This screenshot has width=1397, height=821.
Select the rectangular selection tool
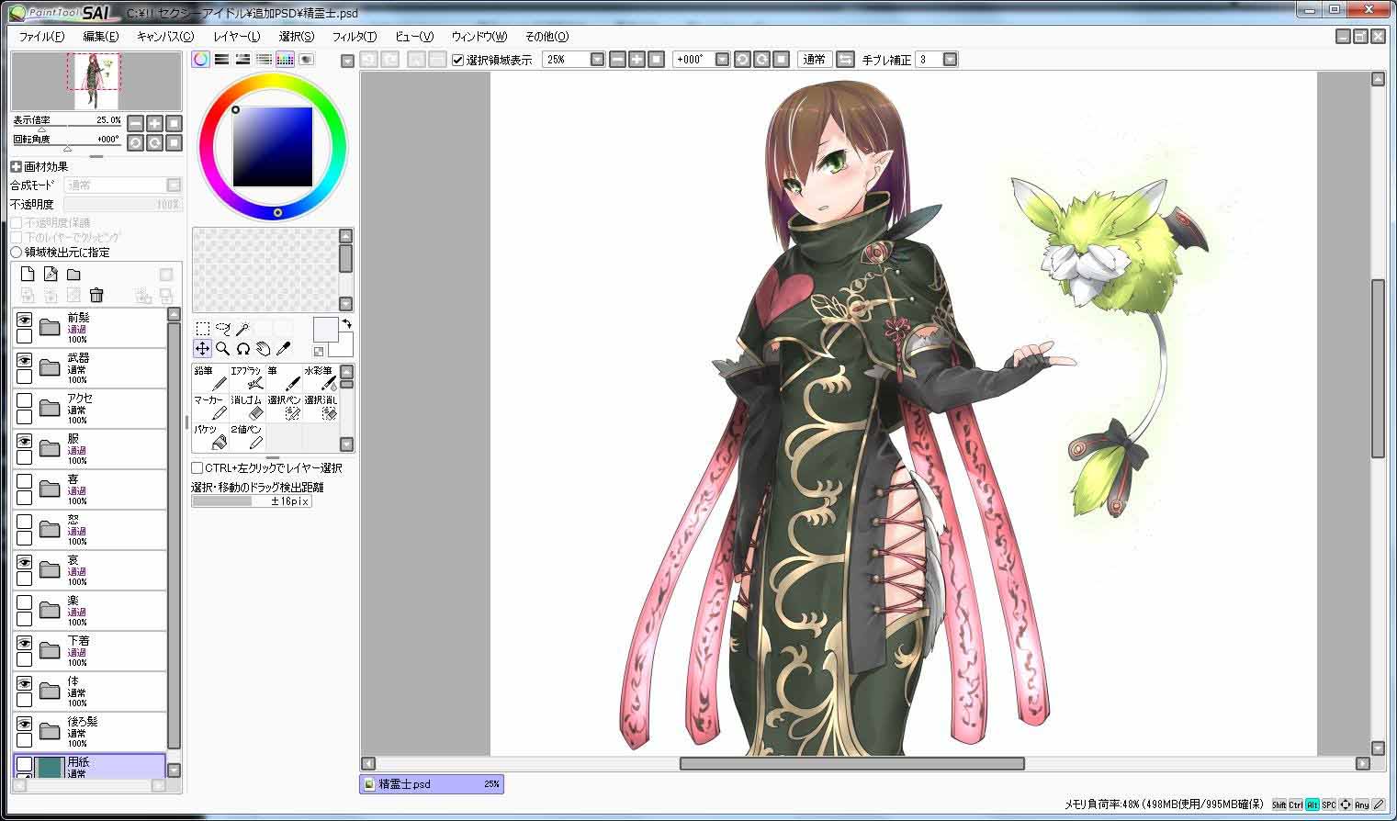(x=203, y=329)
